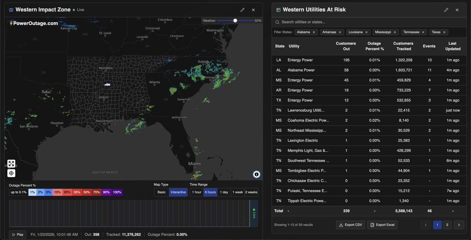Remove the Mississippi state filter
Image resolution: width=471 pixels, height=240 pixels.
pyautogui.click(x=395, y=32)
